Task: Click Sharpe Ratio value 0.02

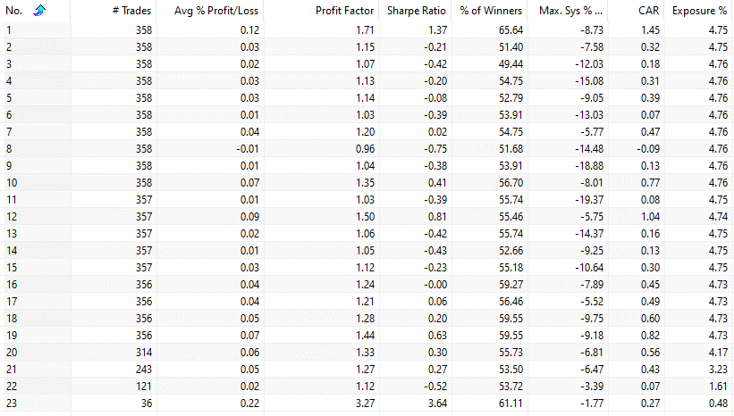Action: tap(438, 132)
